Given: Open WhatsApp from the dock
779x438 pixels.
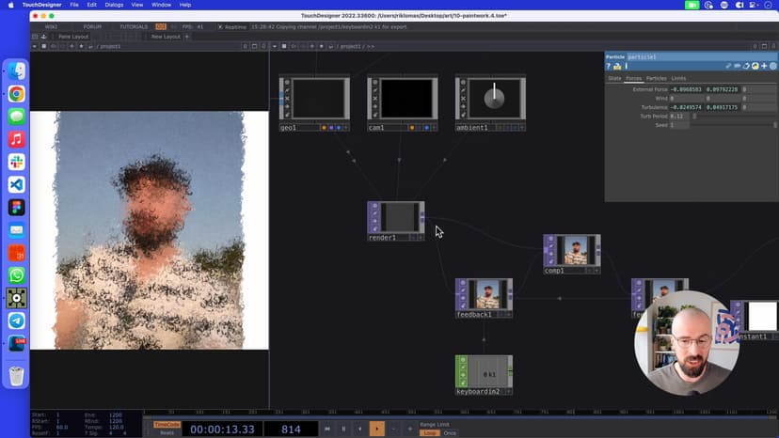Looking at the screenshot, I should click(16, 275).
